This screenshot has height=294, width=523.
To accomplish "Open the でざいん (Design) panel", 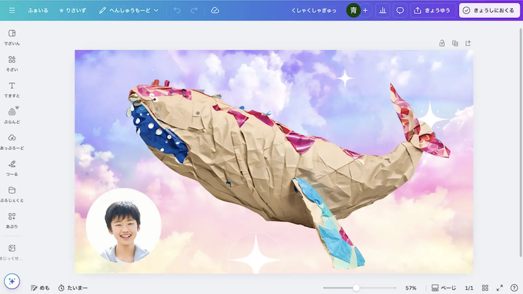I will coord(12,37).
